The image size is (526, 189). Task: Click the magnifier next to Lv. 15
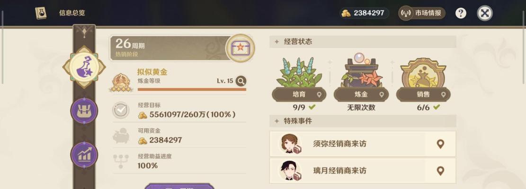click(x=241, y=81)
